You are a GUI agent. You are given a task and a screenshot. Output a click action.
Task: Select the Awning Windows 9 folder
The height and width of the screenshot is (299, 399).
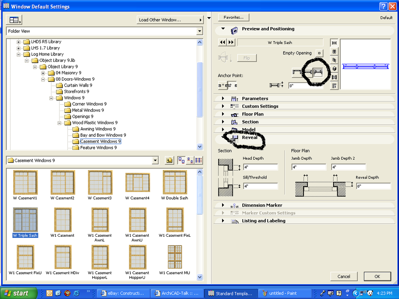pyautogui.click(x=98, y=129)
